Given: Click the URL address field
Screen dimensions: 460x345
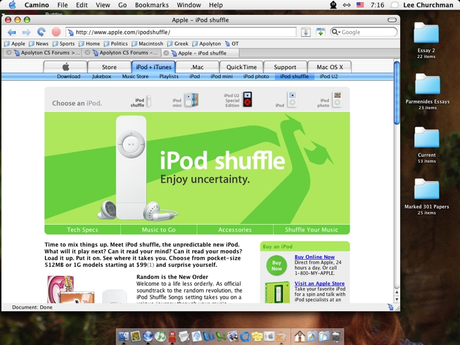Looking at the screenshot, I should pos(184,32).
